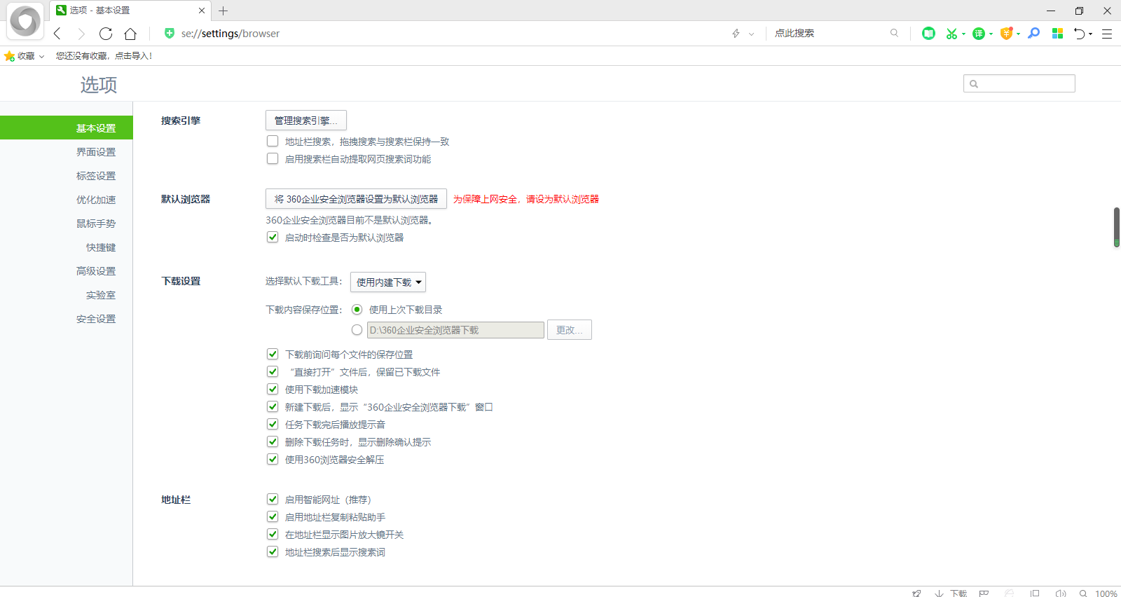Toggle 启用地址栏复制粘贴助手 checkbox
The height and width of the screenshot is (597, 1121).
273,516
